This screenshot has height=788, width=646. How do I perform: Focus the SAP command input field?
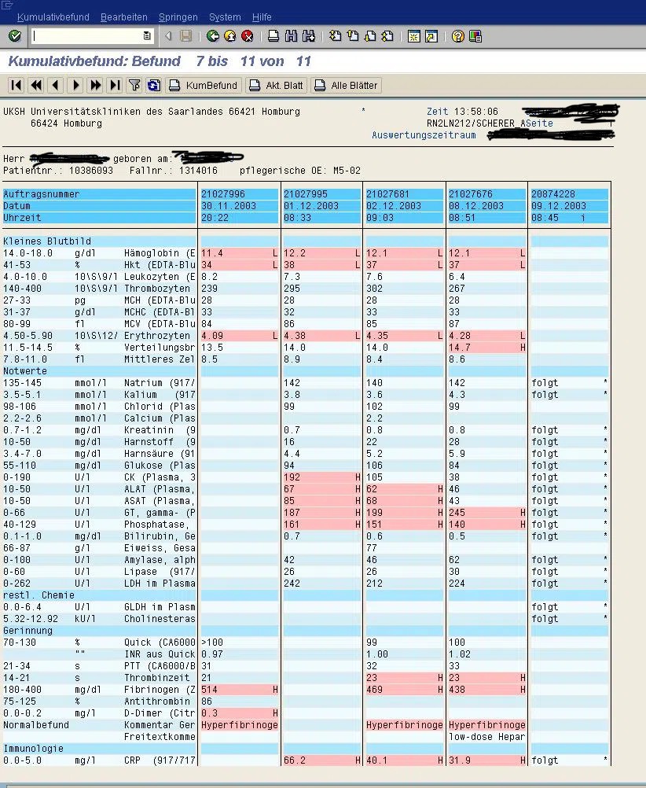pos(86,36)
